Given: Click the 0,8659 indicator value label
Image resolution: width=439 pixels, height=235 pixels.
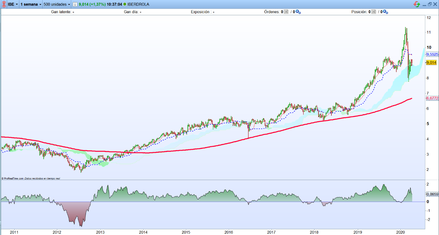Looking at the screenshot, I should [x=432, y=194].
